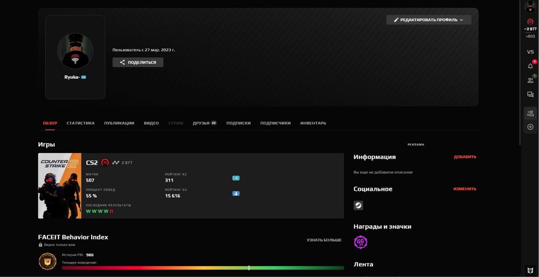
Task: Open the Counter-Strike 2 game cover
Action: (59, 185)
